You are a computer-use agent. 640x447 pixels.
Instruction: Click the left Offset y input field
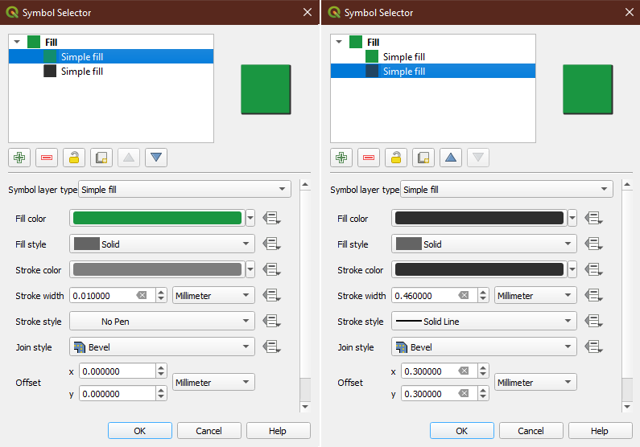[118, 394]
